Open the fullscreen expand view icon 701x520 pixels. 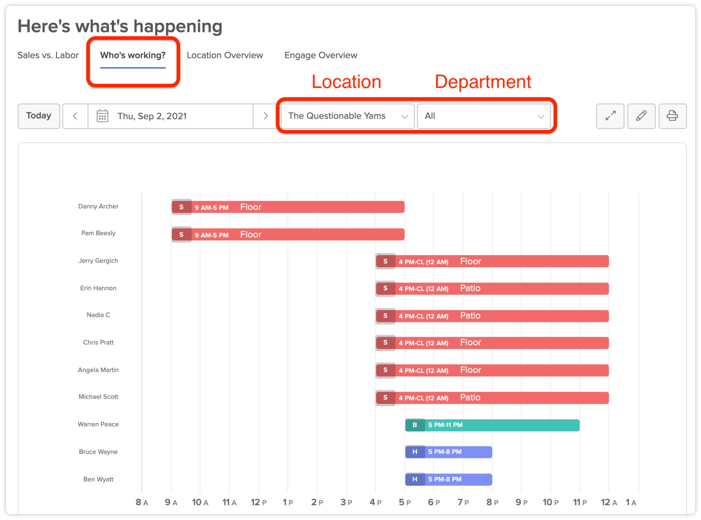[610, 116]
